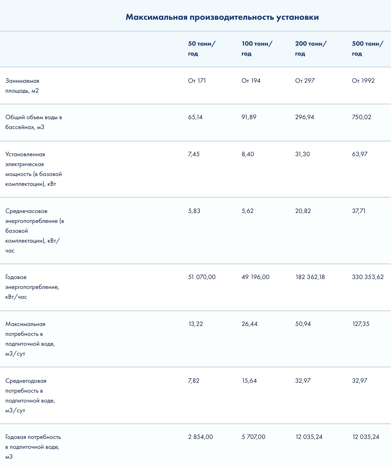Click the annual water demand value "2 854,00"
The height and width of the screenshot is (467, 391).
[201, 437]
